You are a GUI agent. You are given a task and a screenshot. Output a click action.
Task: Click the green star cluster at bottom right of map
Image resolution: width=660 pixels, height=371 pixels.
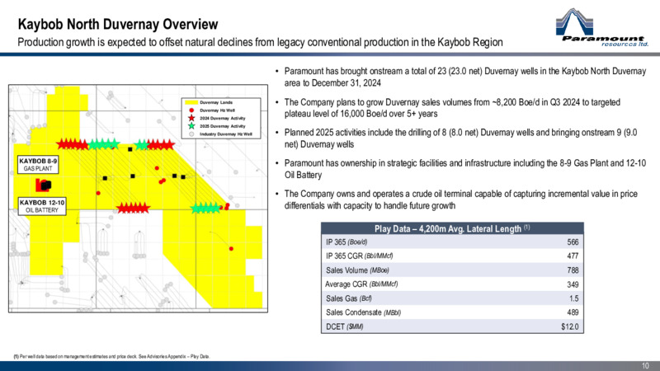pos(205,208)
